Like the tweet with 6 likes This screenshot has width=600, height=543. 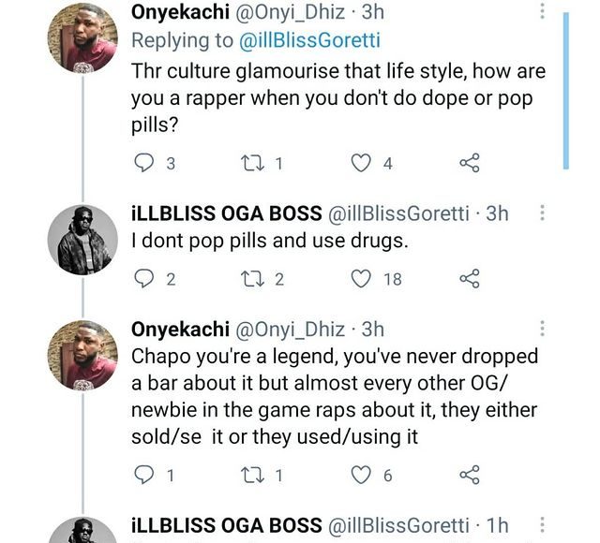(362, 476)
